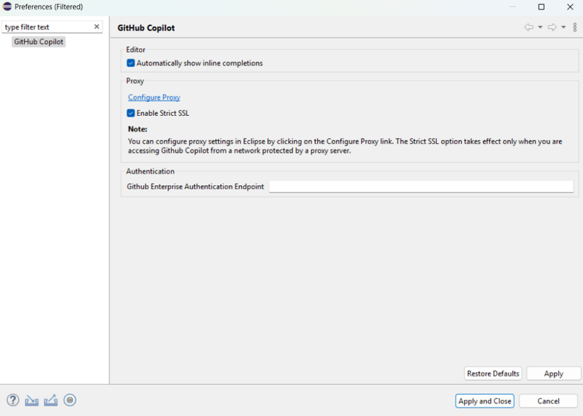This screenshot has height=416, width=583.
Task: Click the Github Enterprise Authentication Endpoint field
Action: (422, 186)
